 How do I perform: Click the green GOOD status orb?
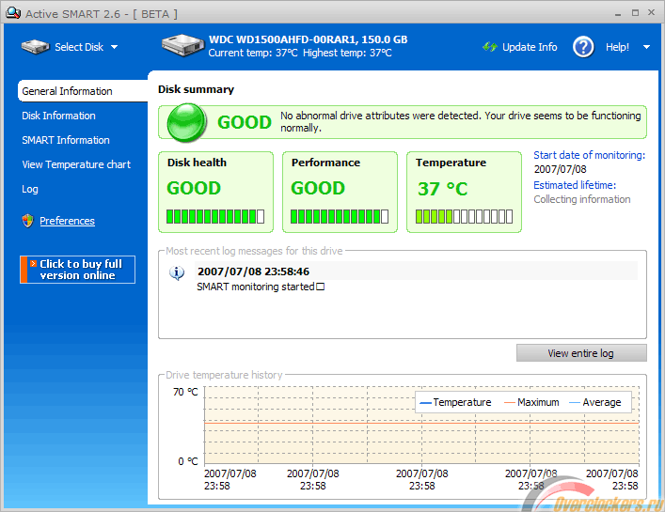tap(186, 122)
